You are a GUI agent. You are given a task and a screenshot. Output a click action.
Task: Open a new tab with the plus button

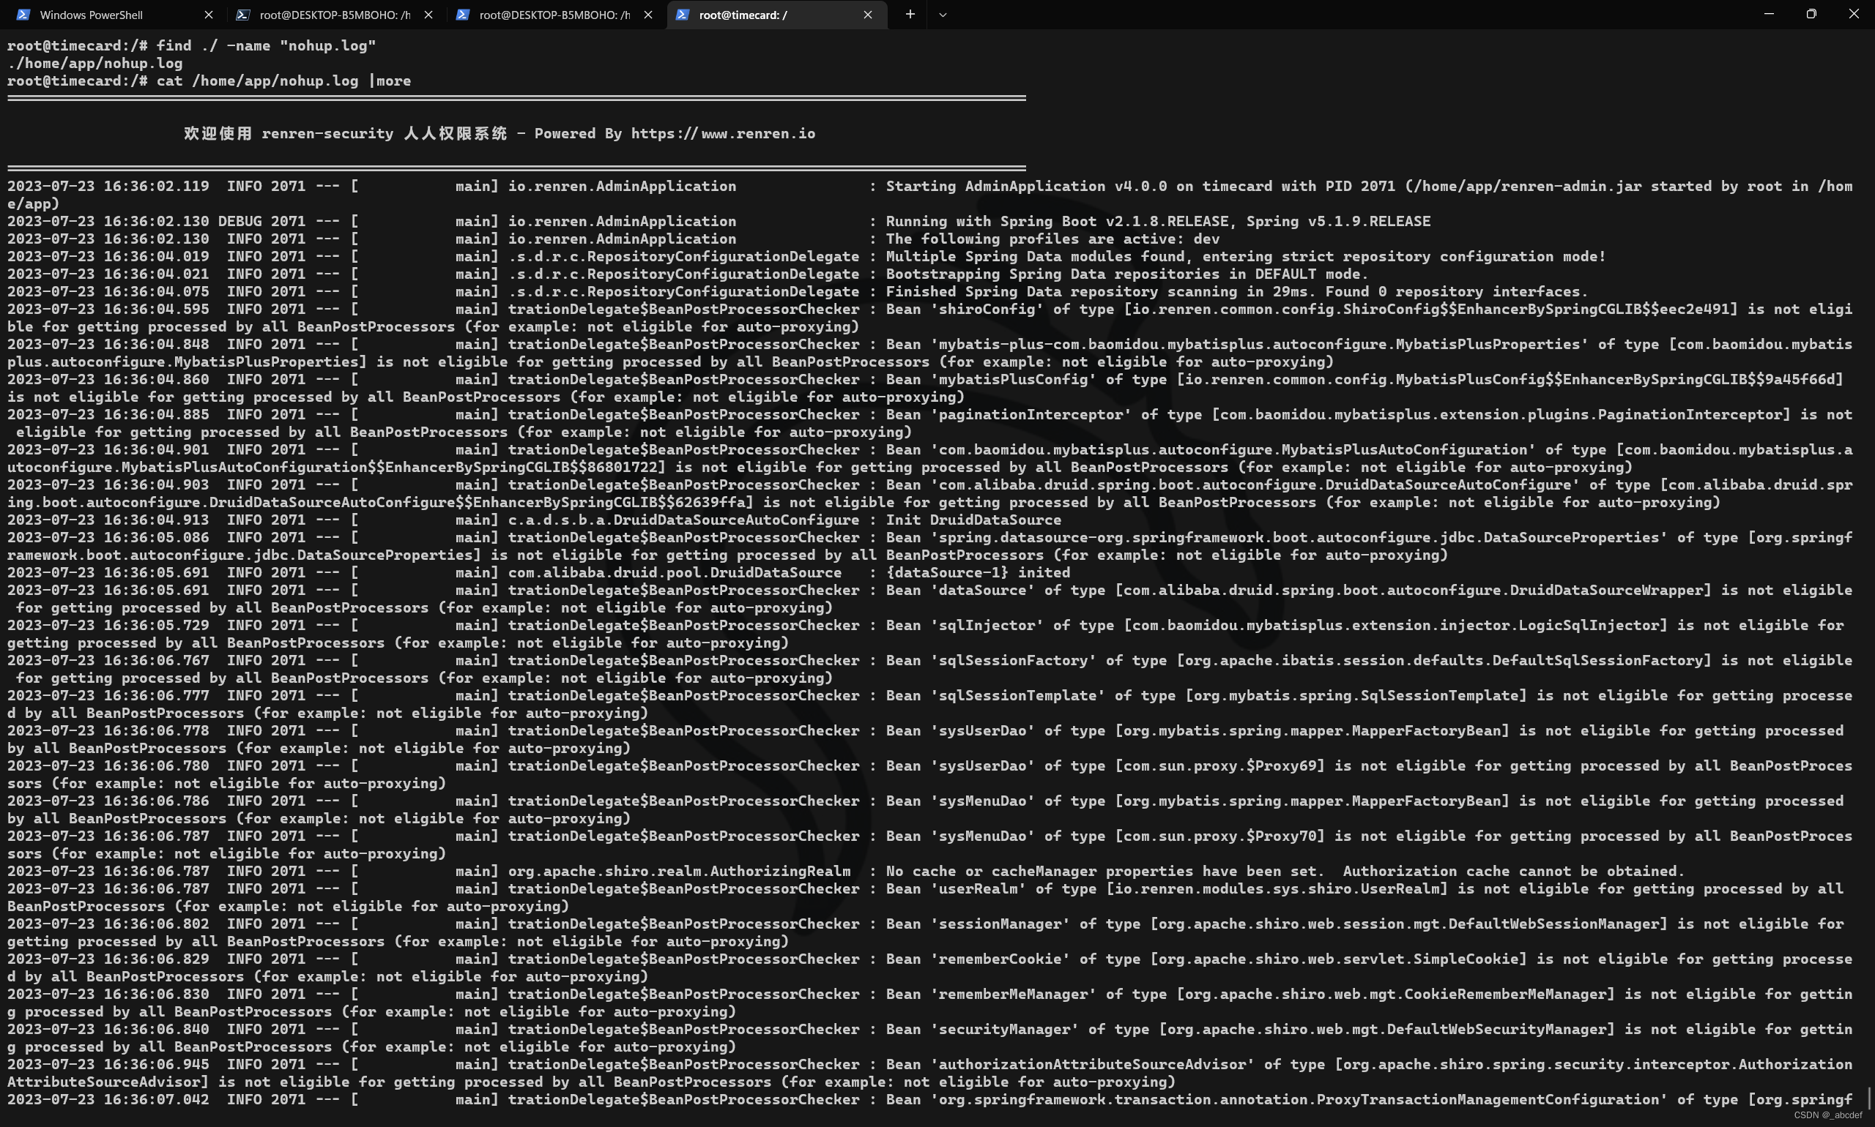pyautogui.click(x=910, y=15)
